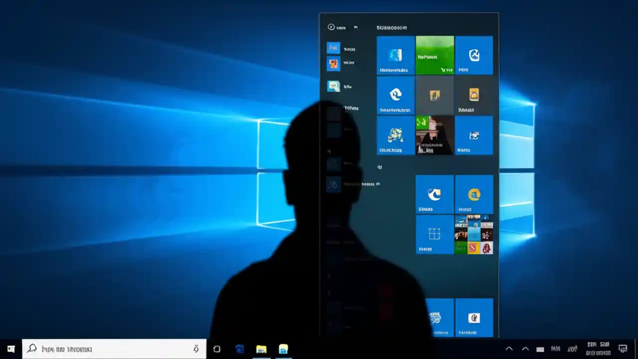Open the Mail tile in the Start menu
The width and height of the screenshot is (638, 359).
tap(474, 55)
